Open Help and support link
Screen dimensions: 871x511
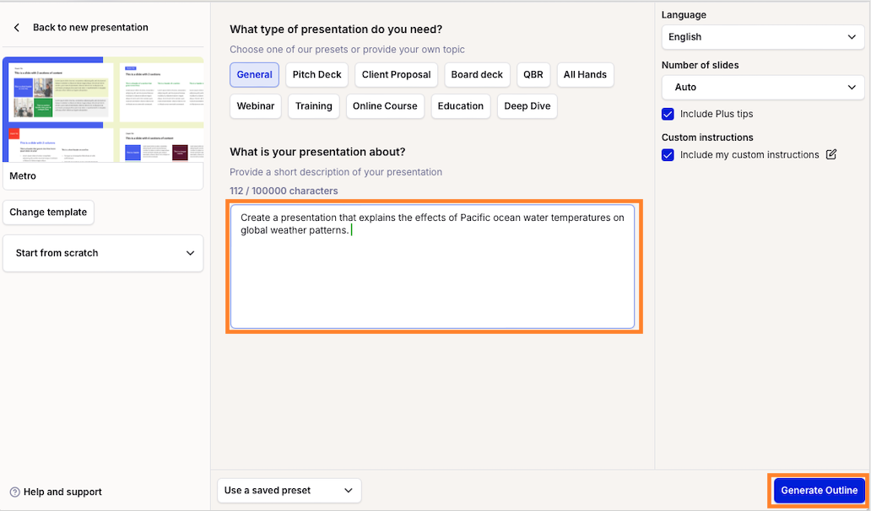[62, 492]
